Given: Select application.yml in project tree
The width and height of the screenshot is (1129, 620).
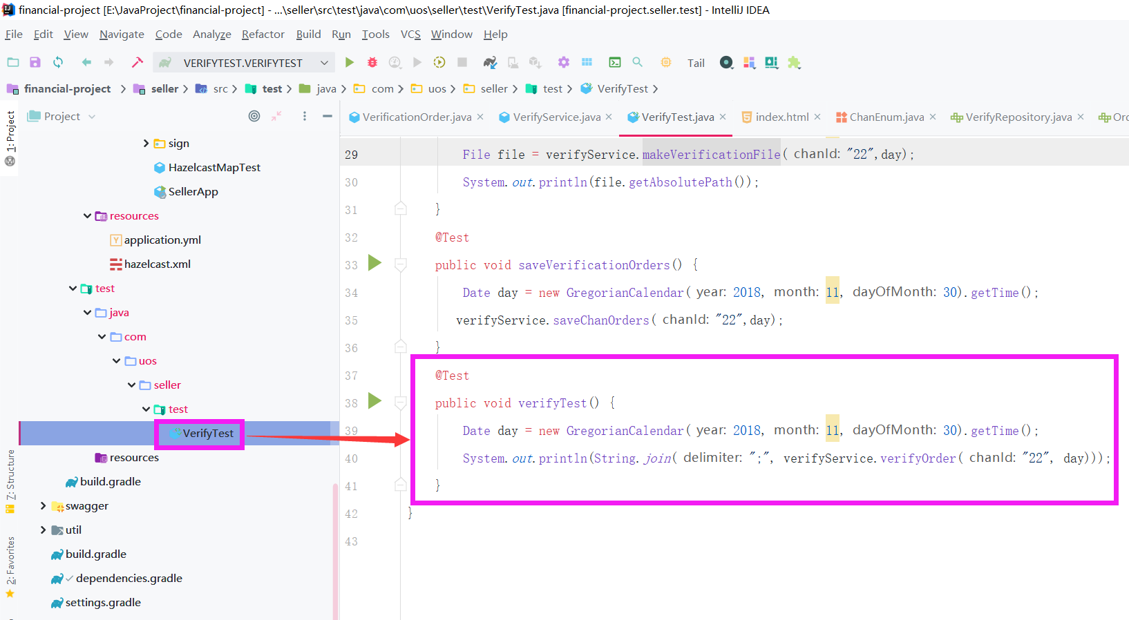Looking at the screenshot, I should (162, 240).
